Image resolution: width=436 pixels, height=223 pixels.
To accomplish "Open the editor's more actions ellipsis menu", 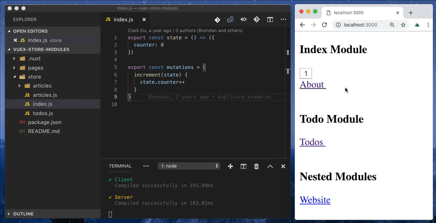I will [x=283, y=20].
